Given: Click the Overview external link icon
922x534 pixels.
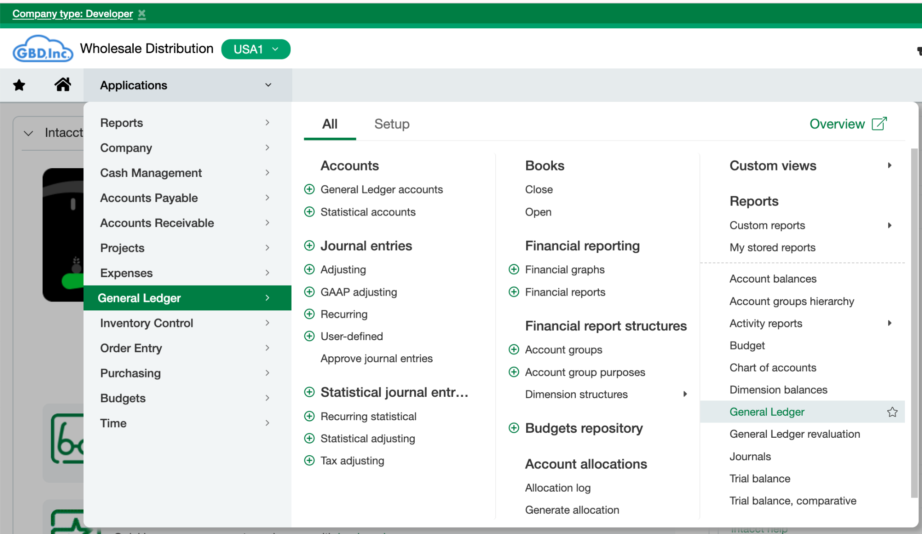Looking at the screenshot, I should (x=879, y=124).
